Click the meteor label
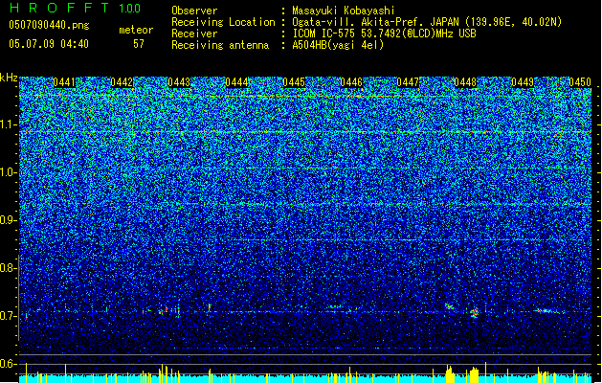This screenshot has width=602, height=383. click(x=136, y=30)
